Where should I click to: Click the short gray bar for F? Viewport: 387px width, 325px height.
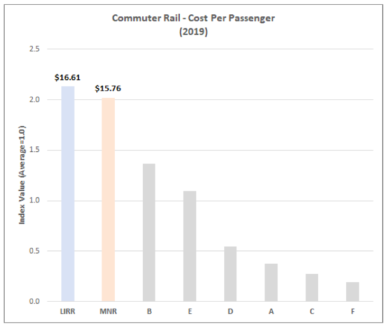click(x=353, y=292)
